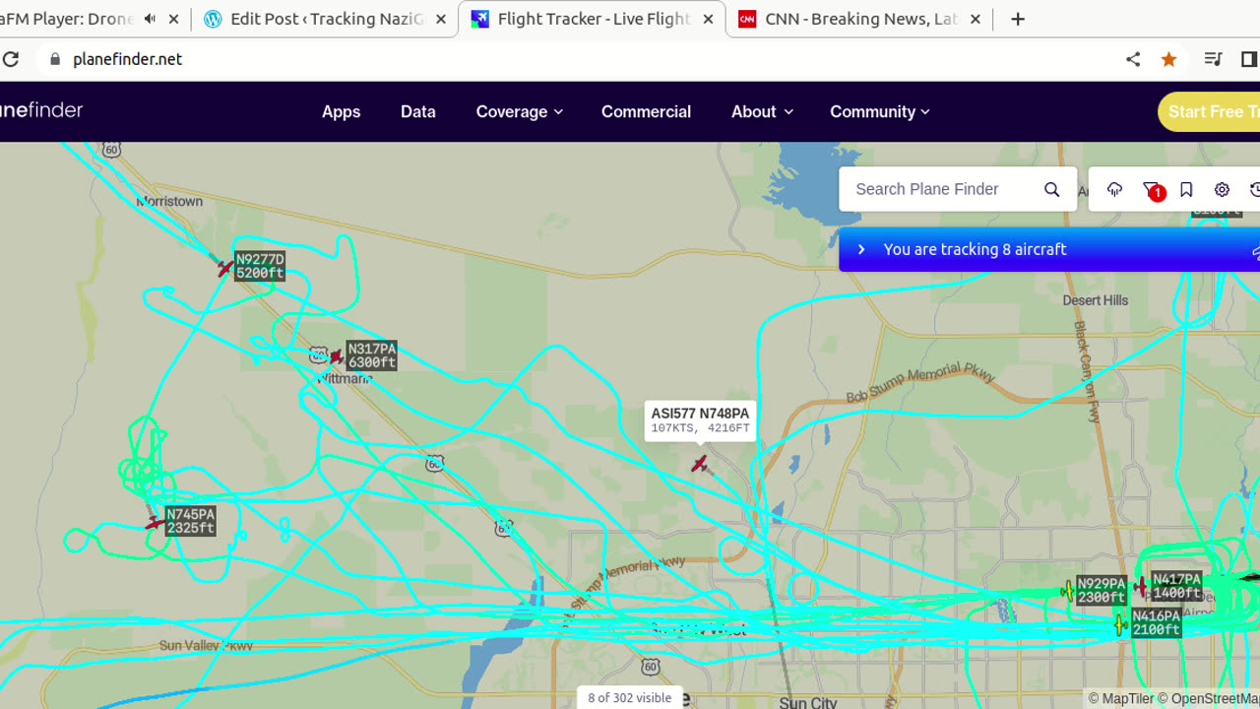Click the Start Free Trial button
Screen dimensions: 1260x709
point(1209,111)
